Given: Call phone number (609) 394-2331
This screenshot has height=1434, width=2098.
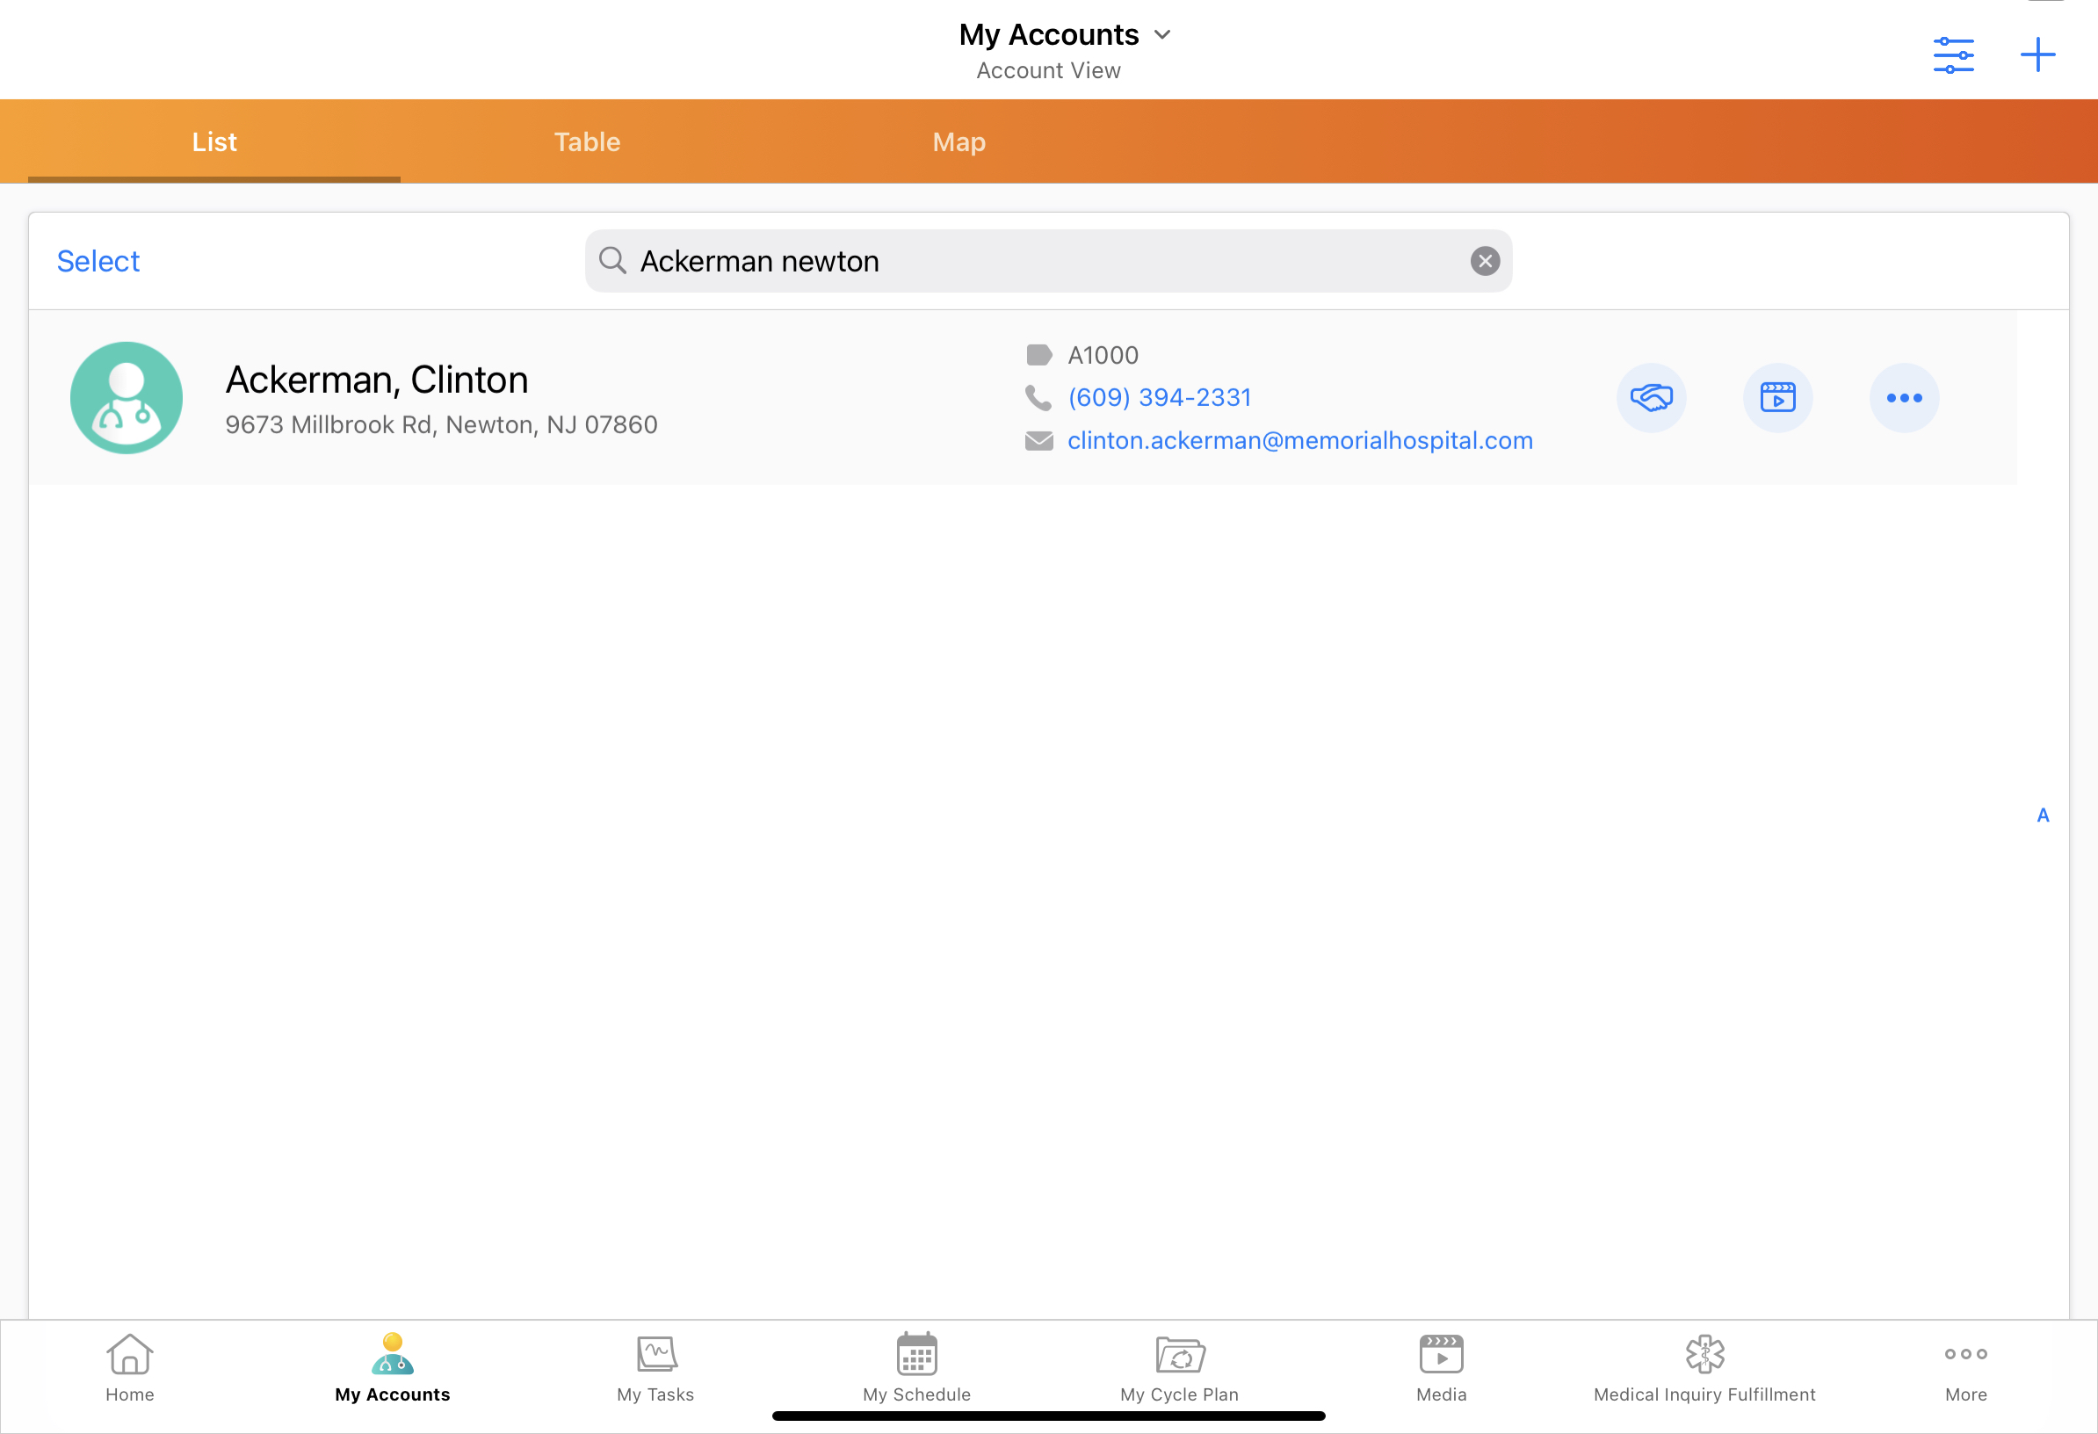Looking at the screenshot, I should click(1159, 397).
